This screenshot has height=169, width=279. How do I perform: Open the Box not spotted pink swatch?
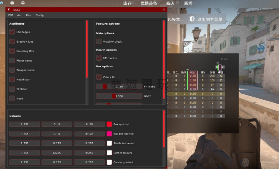coord(109,134)
